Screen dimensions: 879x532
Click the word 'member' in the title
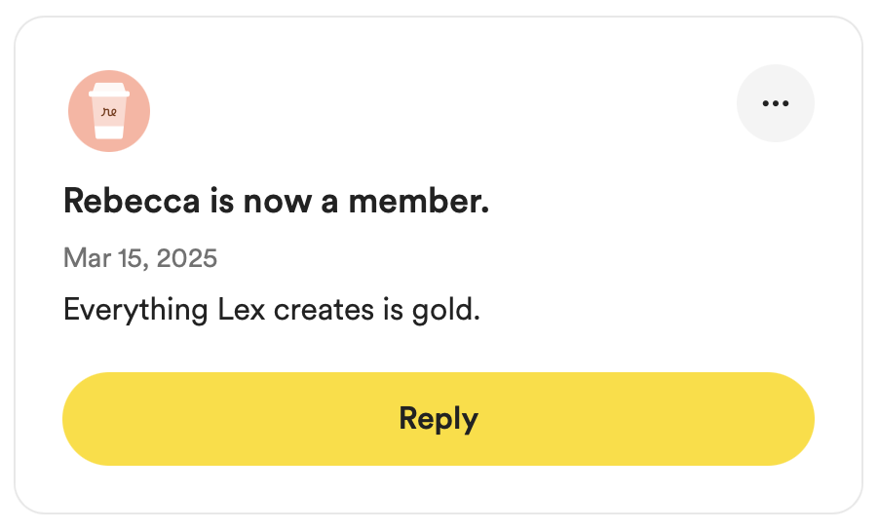[414, 201]
